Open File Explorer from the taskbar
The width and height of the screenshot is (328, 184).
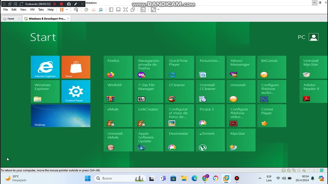point(184,178)
